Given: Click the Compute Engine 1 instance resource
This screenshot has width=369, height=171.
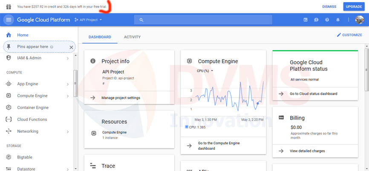Looking at the screenshot, I should [114, 135].
